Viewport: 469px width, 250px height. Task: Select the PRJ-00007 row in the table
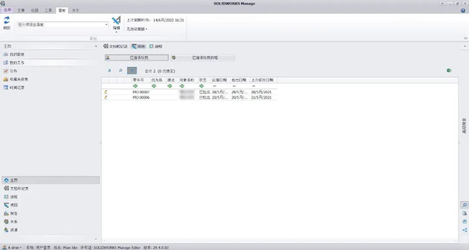[190, 92]
